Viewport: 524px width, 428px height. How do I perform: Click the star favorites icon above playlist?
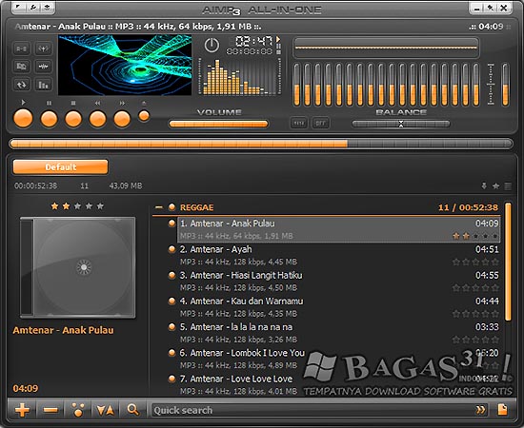point(496,185)
